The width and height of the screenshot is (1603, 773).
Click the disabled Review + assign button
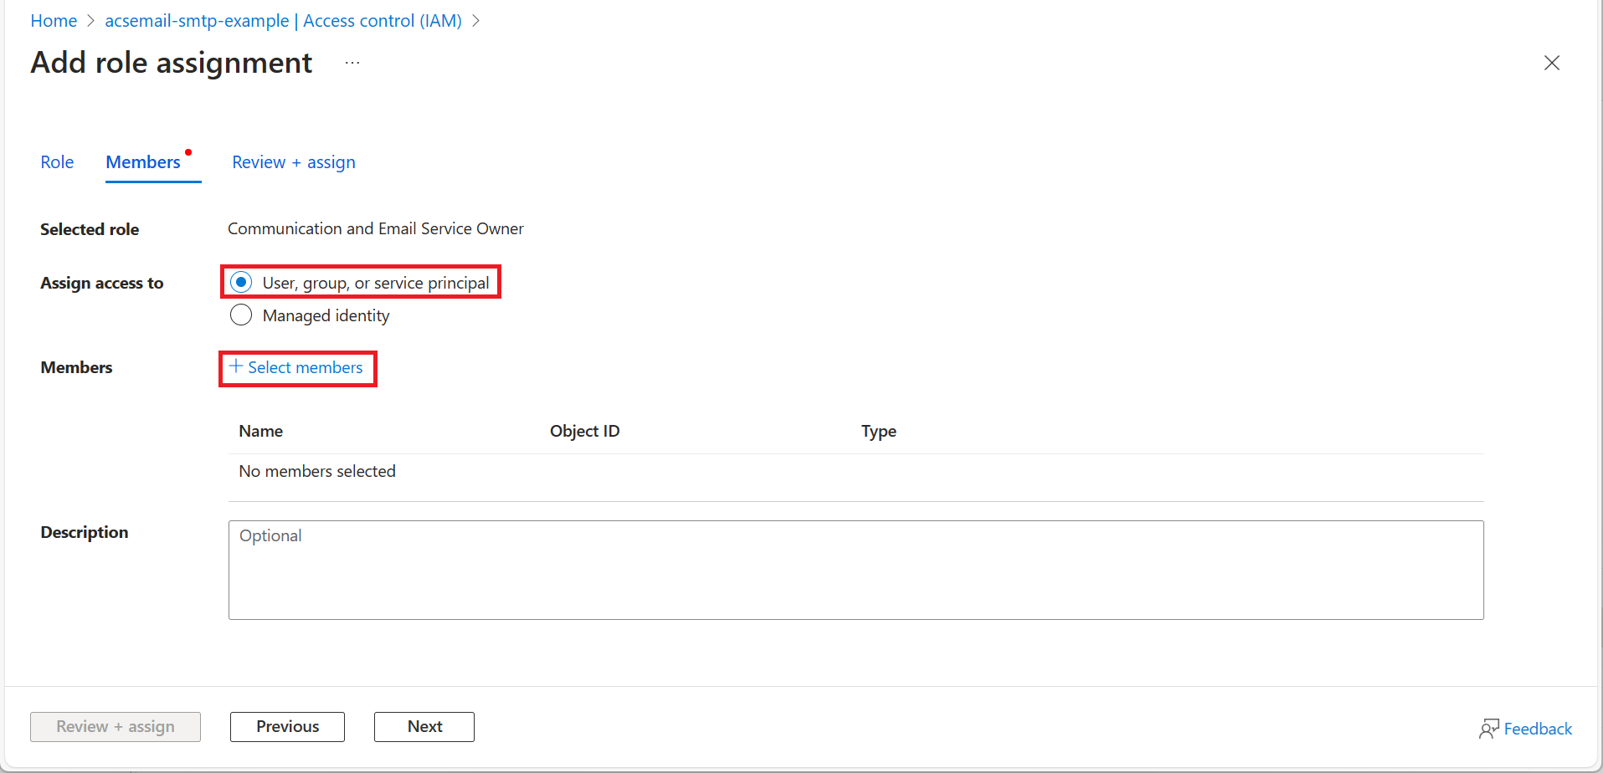(x=115, y=726)
